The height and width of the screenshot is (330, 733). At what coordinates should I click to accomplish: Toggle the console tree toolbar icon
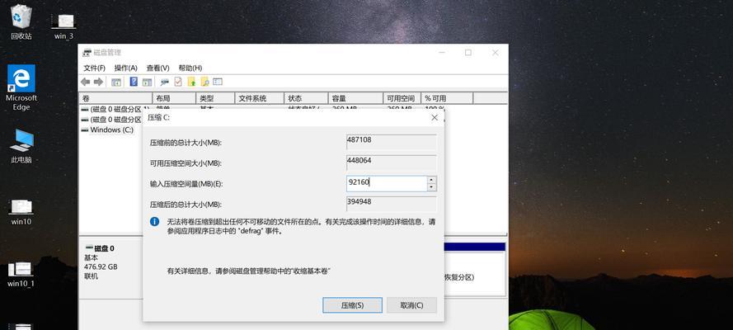click(116, 82)
